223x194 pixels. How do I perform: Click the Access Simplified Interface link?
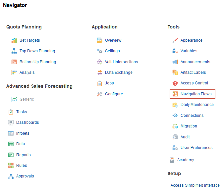tap(195, 185)
